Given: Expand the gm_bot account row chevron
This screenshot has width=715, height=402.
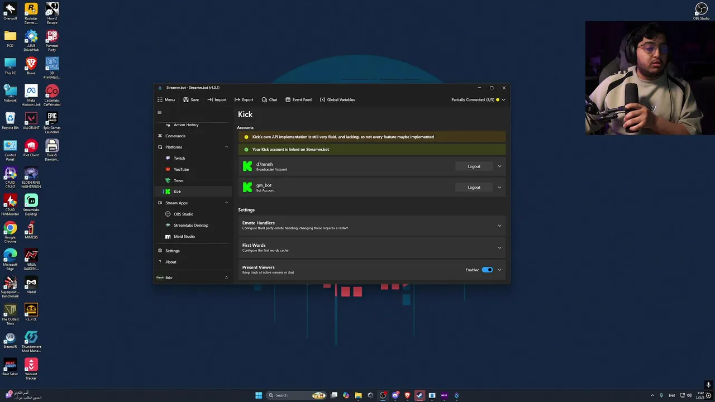Looking at the screenshot, I should [x=499, y=188].
